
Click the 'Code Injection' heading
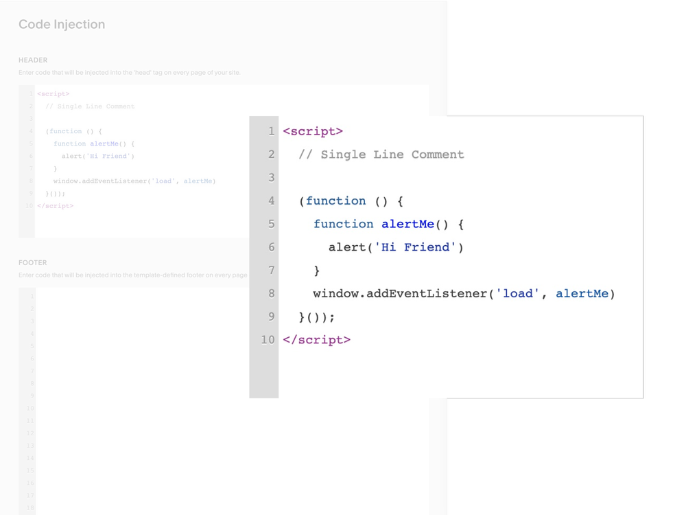pyautogui.click(x=62, y=25)
